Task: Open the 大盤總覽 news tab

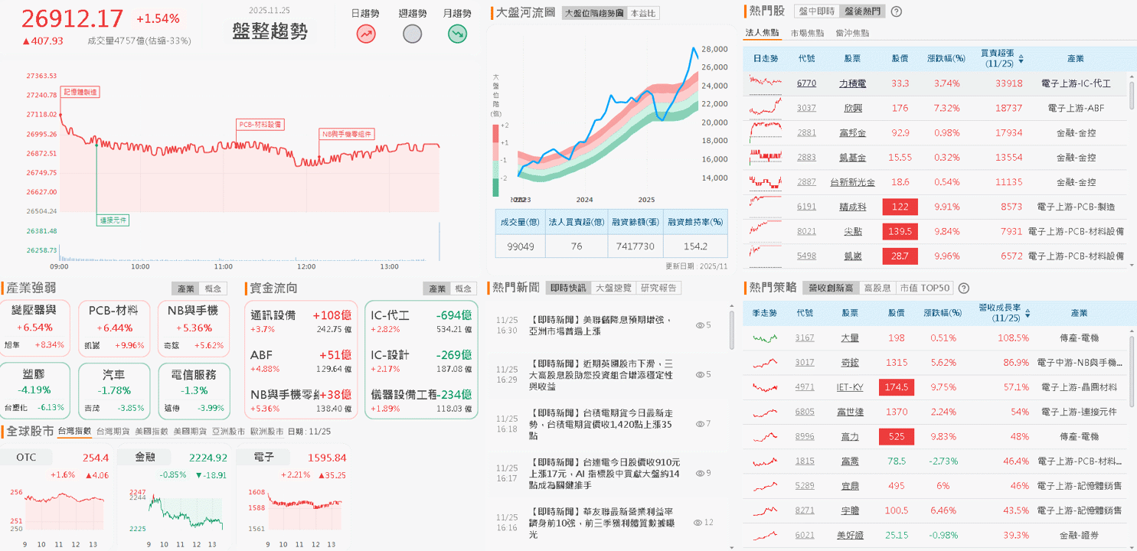Action: (613, 288)
